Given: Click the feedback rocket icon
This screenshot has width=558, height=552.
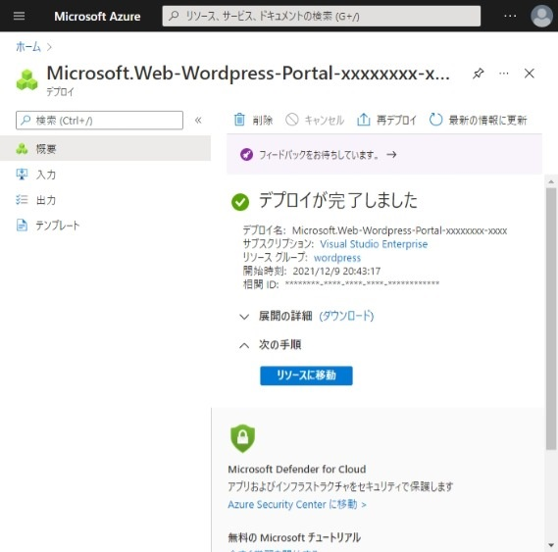Looking at the screenshot, I should pos(246,155).
